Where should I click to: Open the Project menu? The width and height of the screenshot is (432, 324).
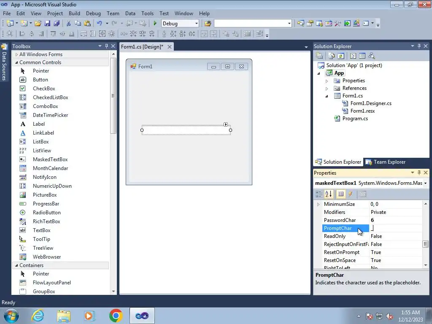pyautogui.click(x=55, y=13)
